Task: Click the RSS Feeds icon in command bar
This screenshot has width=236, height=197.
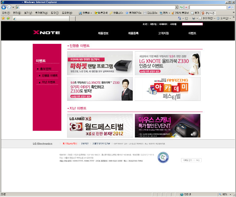Action: coord(186,18)
